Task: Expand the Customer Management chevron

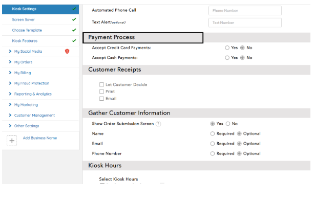Action: tap(10, 115)
